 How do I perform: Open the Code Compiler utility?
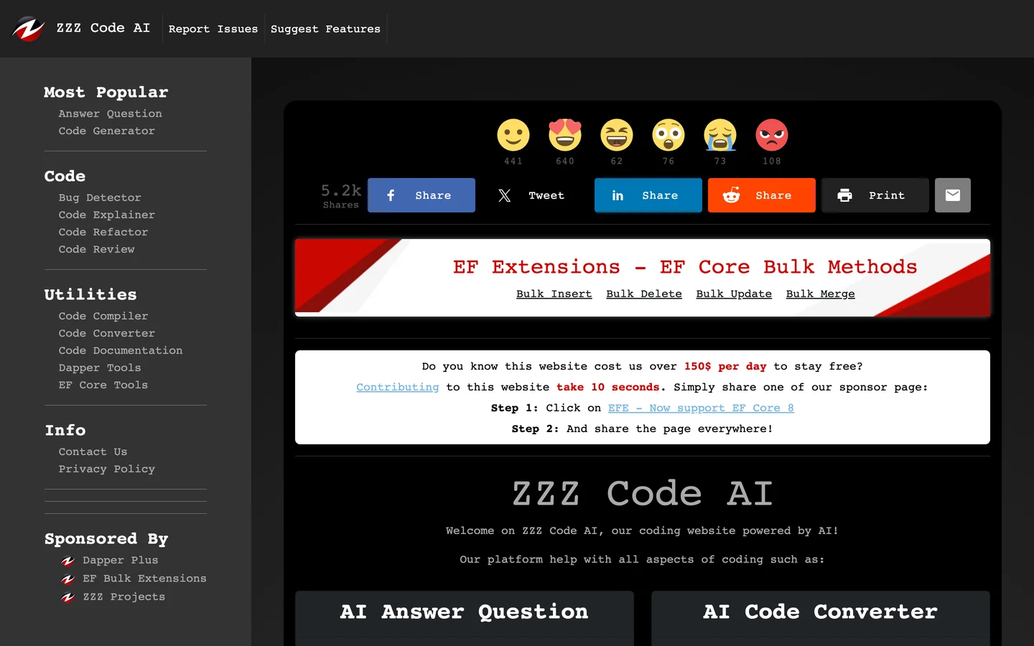pos(103,316)
